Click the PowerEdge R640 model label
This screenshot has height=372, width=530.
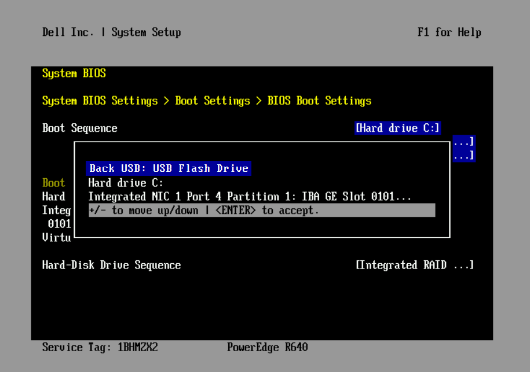(267, 347)
